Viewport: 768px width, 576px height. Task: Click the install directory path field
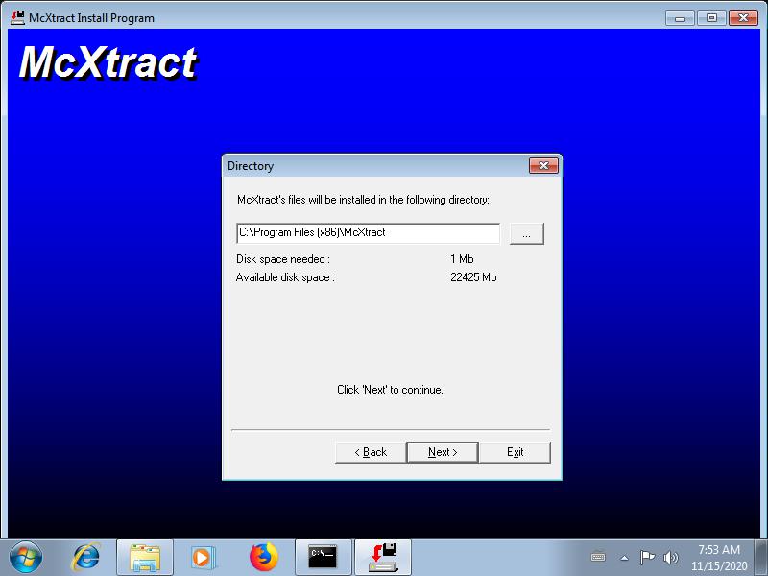[368, 232]
